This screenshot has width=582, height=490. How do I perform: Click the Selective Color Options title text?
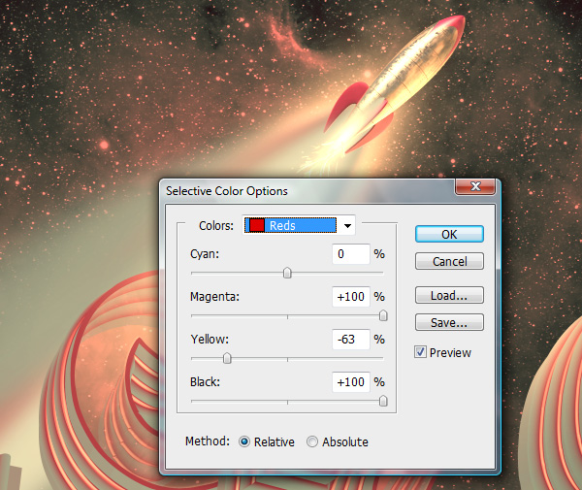click(227, 191)
